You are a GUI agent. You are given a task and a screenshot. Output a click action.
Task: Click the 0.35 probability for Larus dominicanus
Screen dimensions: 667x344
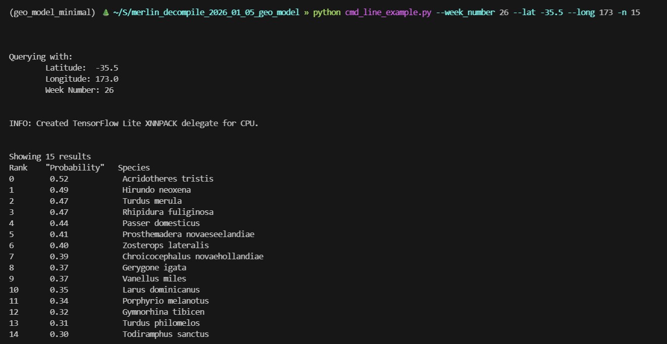click(x=59, y=290)
